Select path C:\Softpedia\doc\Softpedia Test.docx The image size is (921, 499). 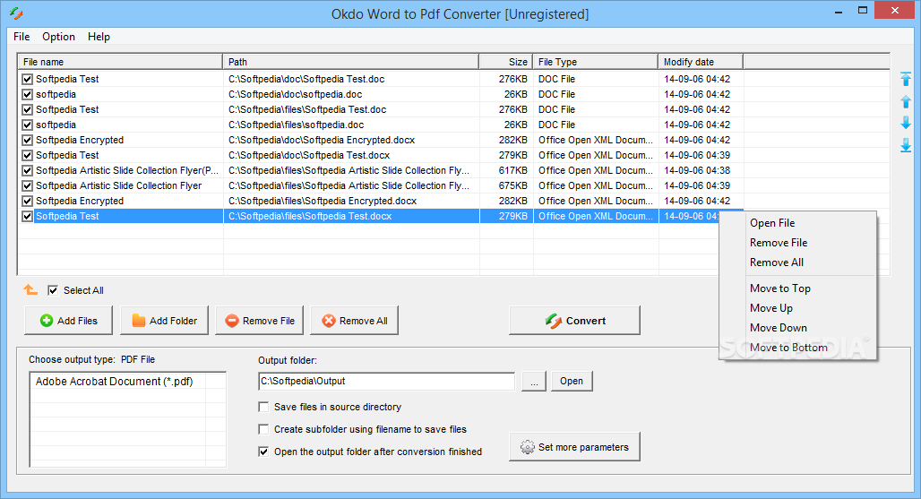point(309,155)
